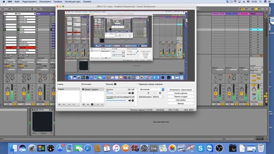
Task: Open iTunes music icon in Dock
Action: [x=116, y=148]
